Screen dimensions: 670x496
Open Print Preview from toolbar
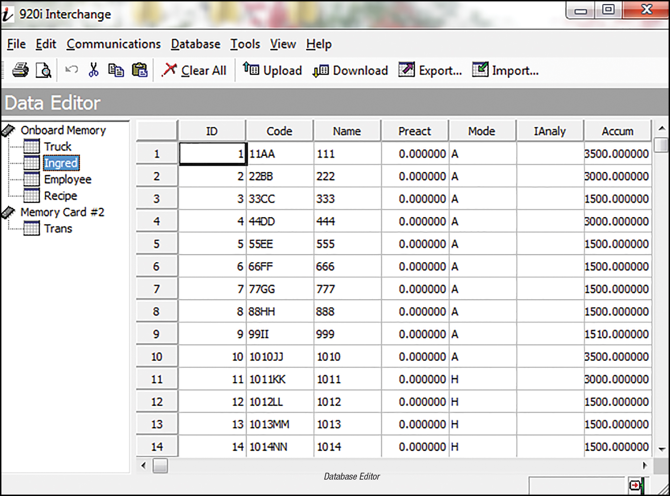point(43,70)
